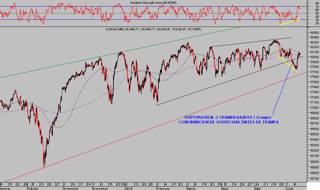Screen dimensions: 320x190
Task: Click the December label on time axis
Action: point(100,188)
